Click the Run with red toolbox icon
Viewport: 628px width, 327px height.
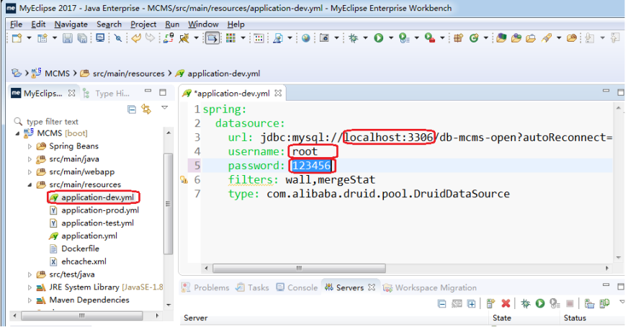pos(430,38)
